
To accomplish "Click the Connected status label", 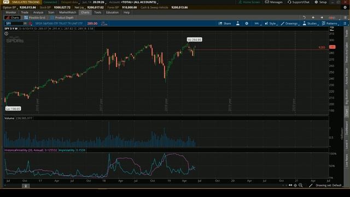I will (50, 2).
